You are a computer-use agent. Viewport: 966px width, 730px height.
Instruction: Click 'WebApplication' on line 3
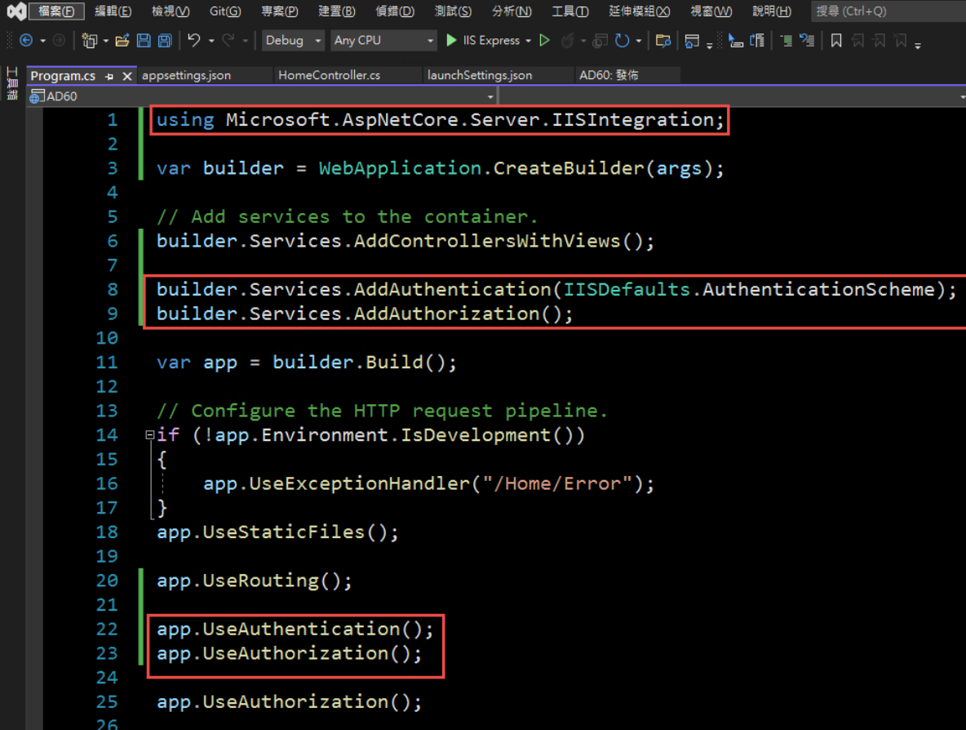coord(400,168)
